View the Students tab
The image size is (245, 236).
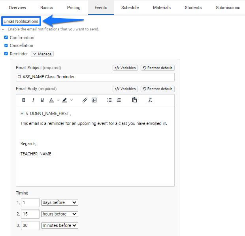tap(193, 8)
